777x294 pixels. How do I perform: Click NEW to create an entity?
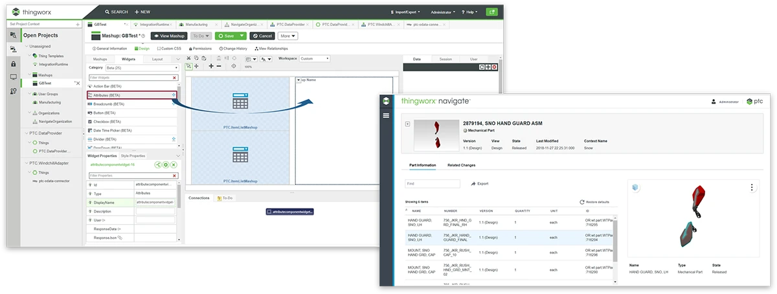click(x=142, y=12)
